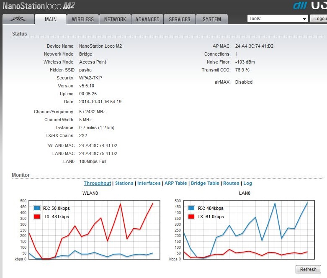Open the SERVICES tab
Screen dimensions: 327x278
180,19
